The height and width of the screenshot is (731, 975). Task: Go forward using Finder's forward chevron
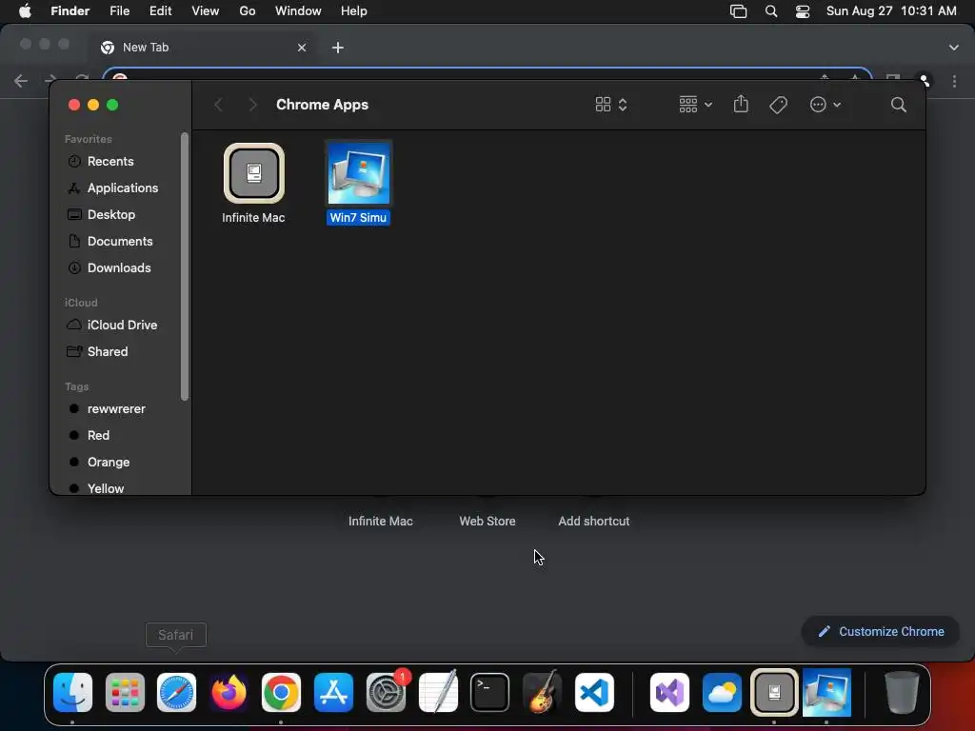click(252, 105)
